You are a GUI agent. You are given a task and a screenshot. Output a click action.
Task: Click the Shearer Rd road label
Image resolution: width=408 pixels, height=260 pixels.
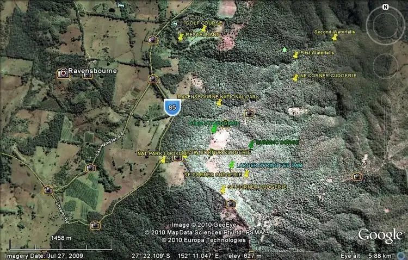coord(62,212)
